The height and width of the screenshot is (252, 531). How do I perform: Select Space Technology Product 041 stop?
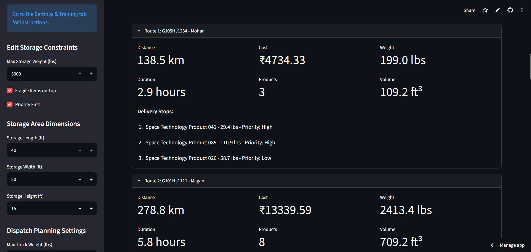click(209, 127)
